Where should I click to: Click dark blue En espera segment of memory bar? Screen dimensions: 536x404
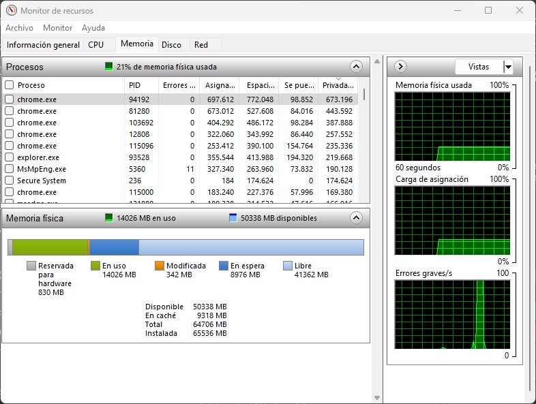(x=114, y=247)
